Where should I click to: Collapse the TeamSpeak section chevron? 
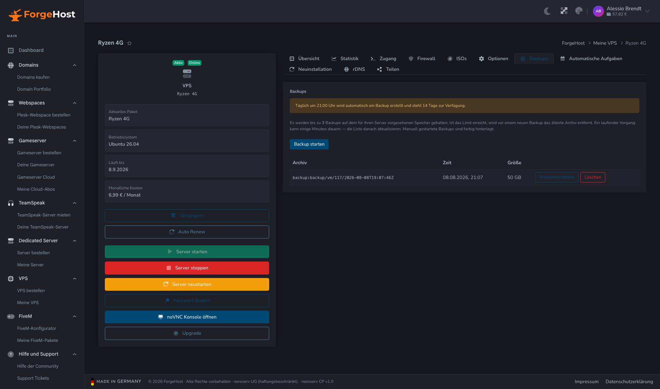pos(75,203)
